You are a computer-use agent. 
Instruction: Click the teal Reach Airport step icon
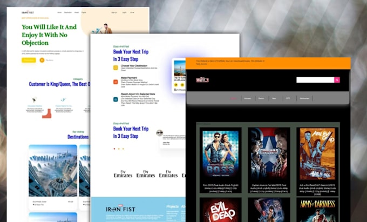(115, 99)
